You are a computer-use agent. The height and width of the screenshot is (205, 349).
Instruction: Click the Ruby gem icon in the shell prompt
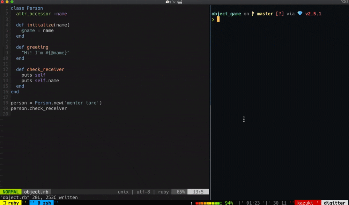[x=300, y=14]
